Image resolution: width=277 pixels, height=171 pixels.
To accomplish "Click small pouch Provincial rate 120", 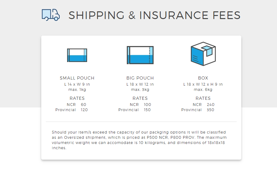I will tap(84, 110).
